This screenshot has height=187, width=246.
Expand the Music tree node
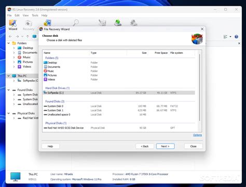pos(14,57)
